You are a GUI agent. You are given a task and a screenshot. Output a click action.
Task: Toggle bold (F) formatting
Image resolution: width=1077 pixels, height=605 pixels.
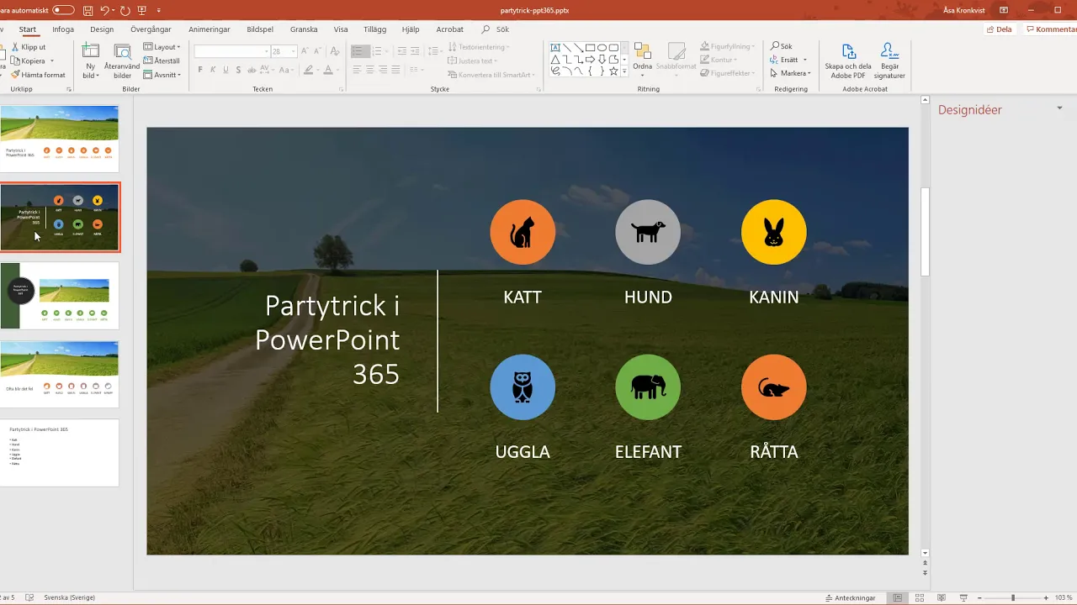(200, 70)
